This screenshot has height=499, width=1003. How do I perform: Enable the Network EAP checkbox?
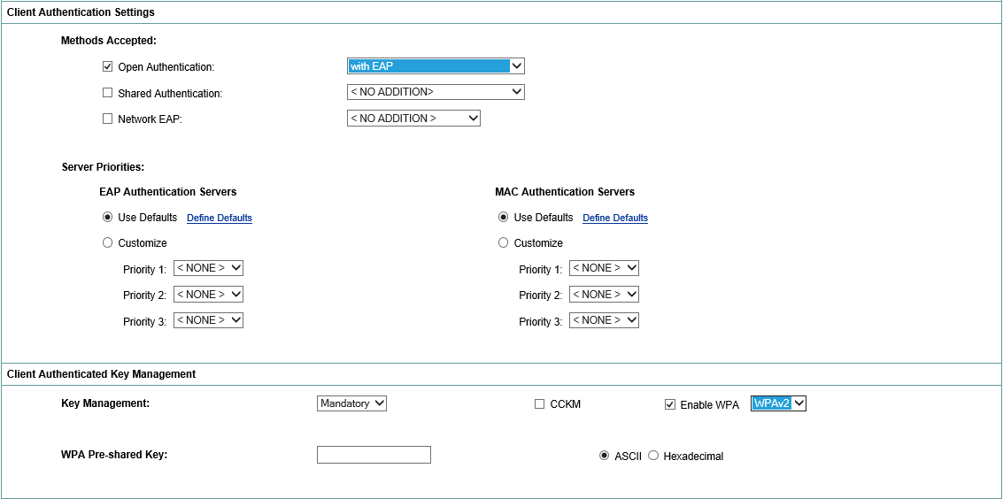(x=108, y=119)
